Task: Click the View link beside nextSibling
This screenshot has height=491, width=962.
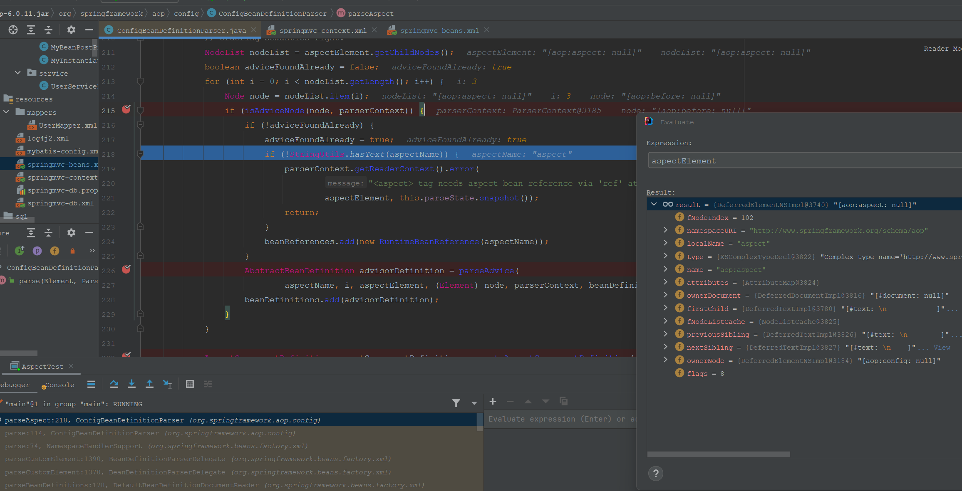Action: tap(941, 348)
